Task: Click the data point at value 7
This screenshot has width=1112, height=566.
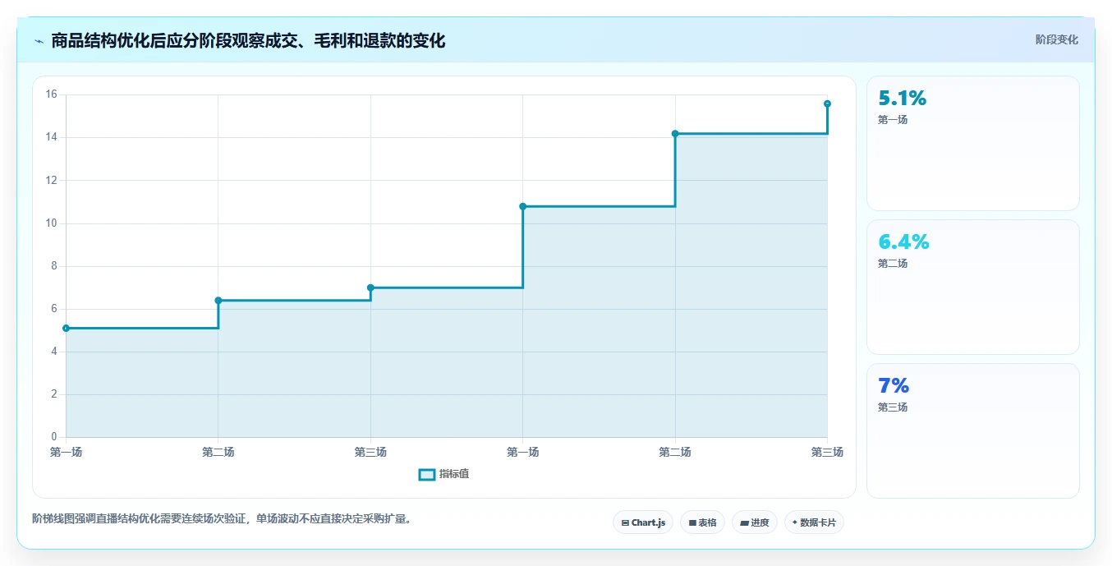Action: [x=370, y=288]
